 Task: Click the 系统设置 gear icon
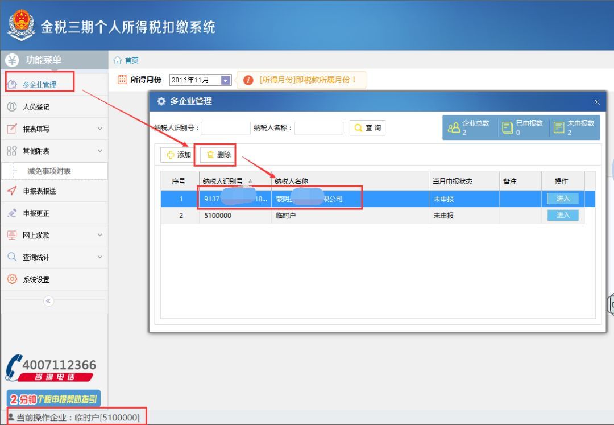[12, 279]
